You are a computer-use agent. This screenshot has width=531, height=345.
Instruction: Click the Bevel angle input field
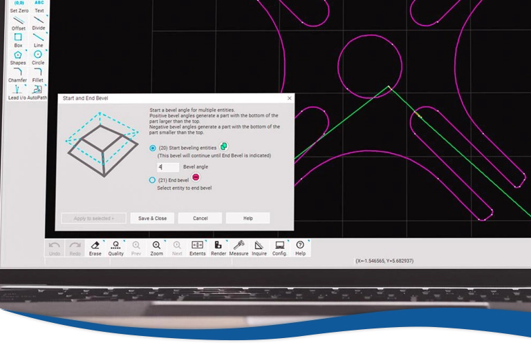(169, 167)
